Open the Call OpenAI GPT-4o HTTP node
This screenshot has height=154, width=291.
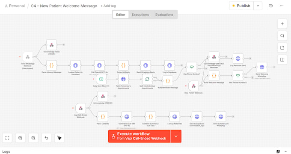(x=99, y=65)
